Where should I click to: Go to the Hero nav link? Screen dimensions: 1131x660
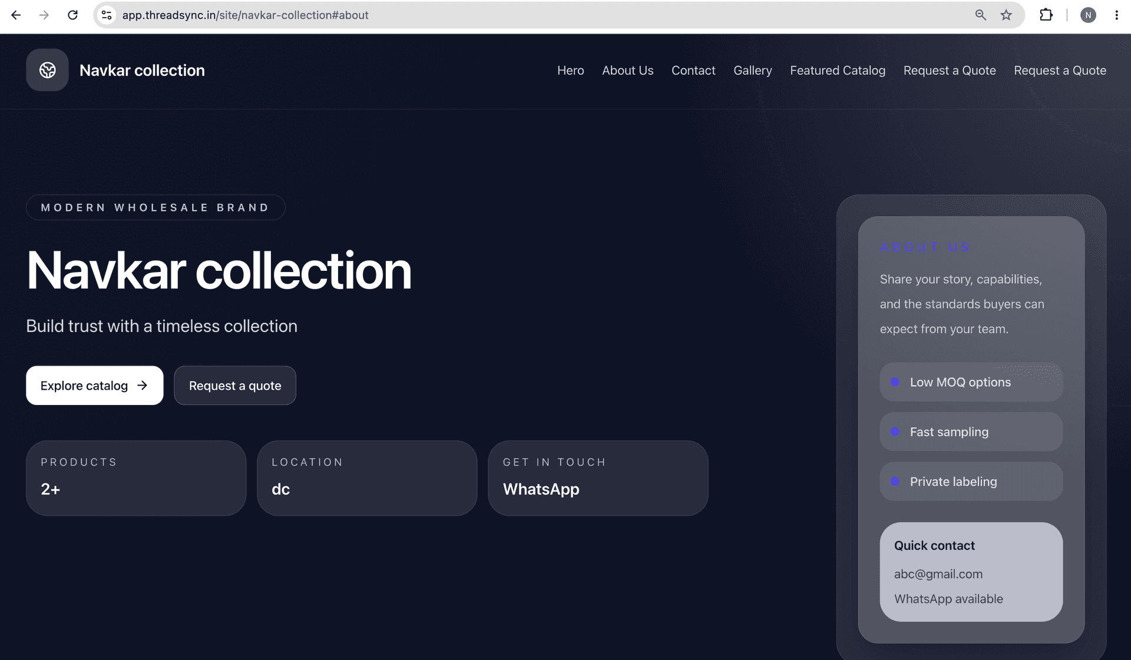pyautogui.click(x=570, y=71)
